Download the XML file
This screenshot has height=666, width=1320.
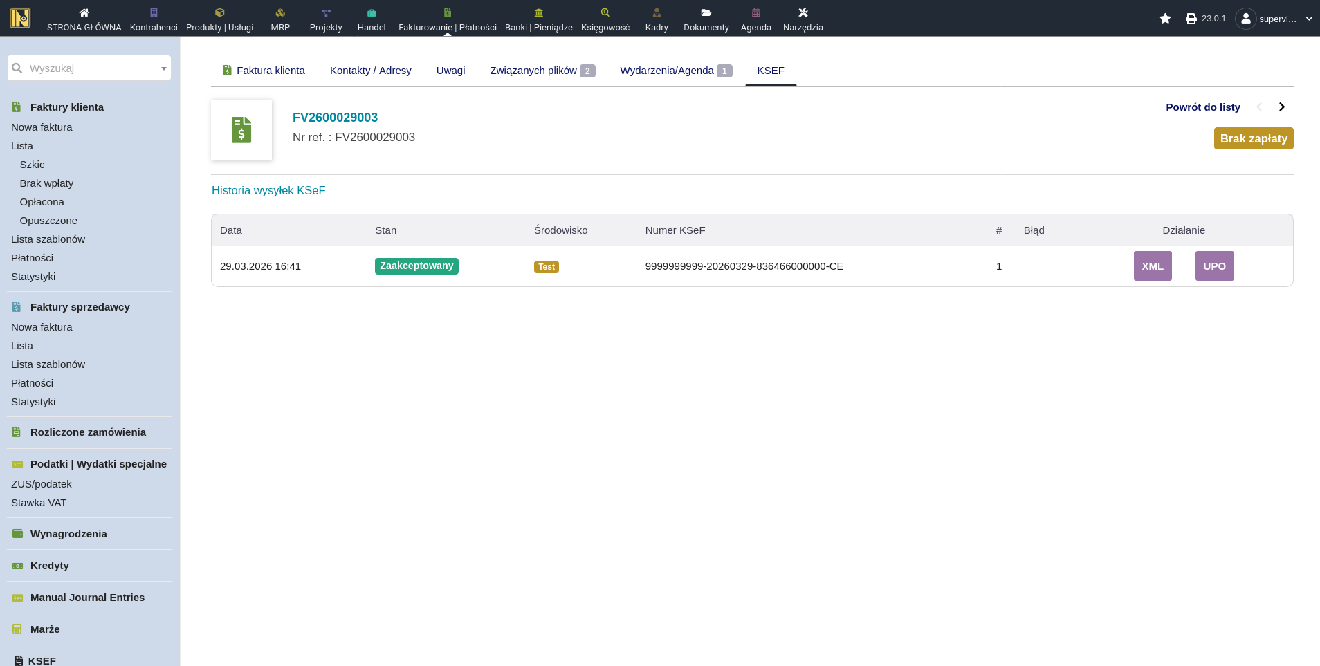coord(1153,266)
